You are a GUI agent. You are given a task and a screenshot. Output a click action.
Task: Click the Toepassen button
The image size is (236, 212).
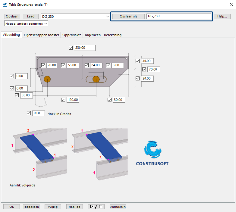(31, 207)
